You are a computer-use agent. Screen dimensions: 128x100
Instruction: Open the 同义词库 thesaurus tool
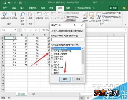(x=13, y=16)
